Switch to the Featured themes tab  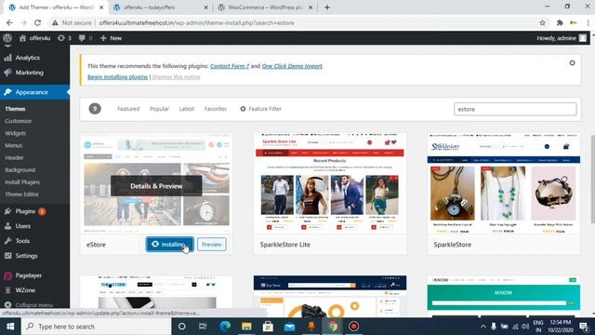pyautogui.click(x=128, y=109)
